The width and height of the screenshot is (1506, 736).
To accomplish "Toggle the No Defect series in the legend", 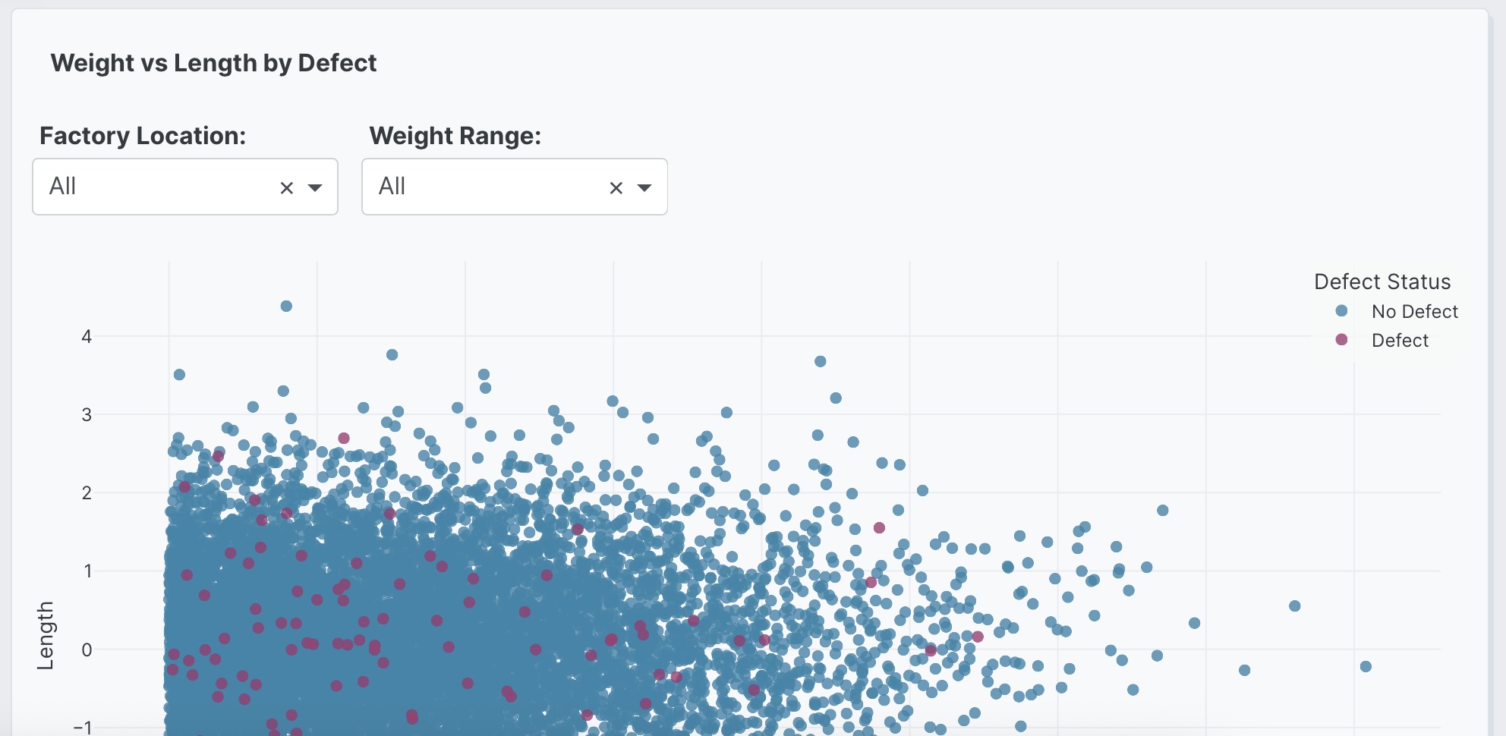I will [x=1414, y=311].
